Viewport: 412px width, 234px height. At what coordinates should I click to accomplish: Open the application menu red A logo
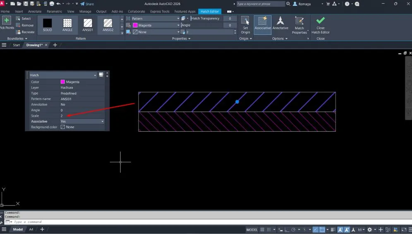click(x=2, y=4)
